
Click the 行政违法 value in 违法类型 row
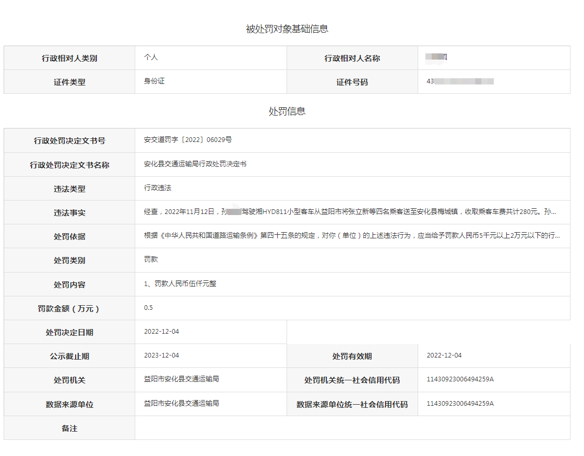coord(158,188)
